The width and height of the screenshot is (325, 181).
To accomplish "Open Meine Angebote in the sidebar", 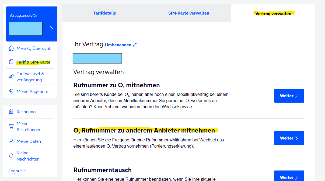I will (32, 91).
